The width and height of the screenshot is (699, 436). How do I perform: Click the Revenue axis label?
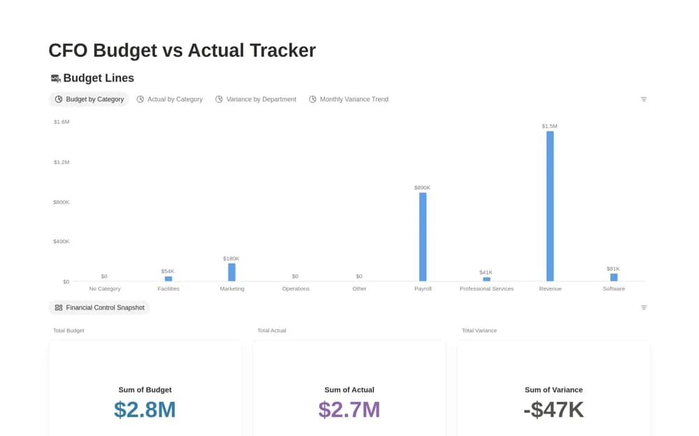click(550, 289)
